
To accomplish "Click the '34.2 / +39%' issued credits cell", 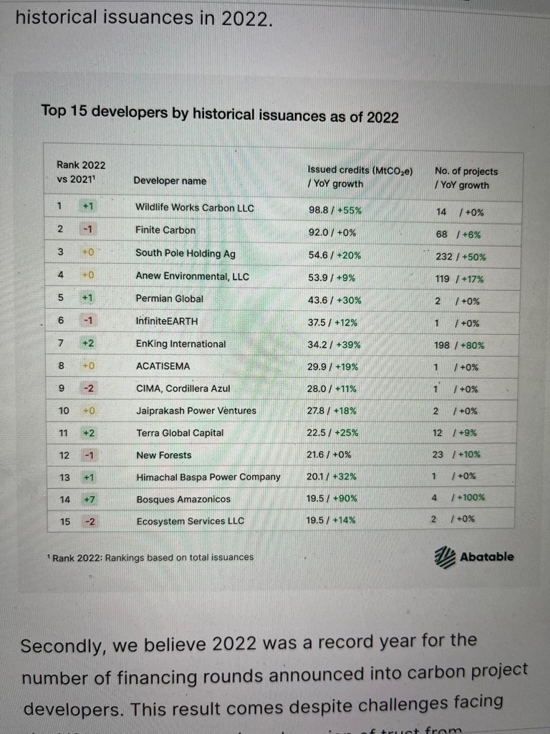I will pyautogui.click(x=334, y=345).
